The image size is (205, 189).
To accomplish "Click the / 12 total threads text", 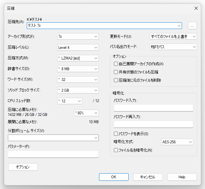I will pos(96,101).
